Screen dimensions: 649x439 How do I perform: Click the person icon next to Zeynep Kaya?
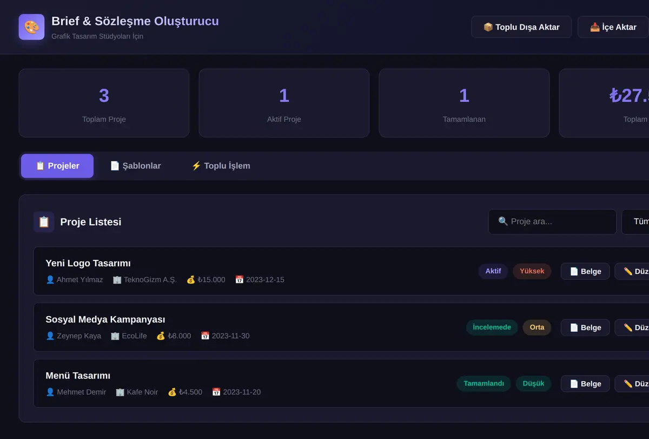(x=50, y=336)
